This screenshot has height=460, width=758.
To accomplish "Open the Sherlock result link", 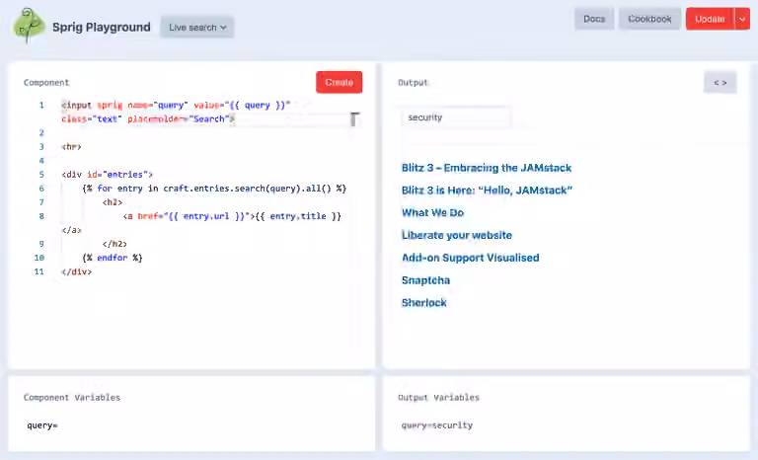I will [x=424, y=303].
